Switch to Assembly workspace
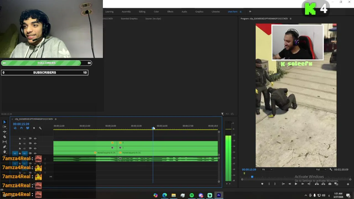 point(126,12)
